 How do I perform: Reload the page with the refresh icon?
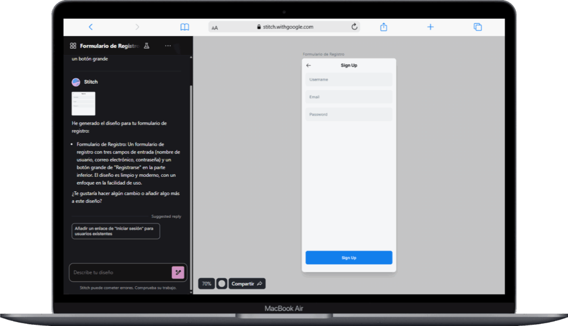pyautogui.click(x=354, y=27)
